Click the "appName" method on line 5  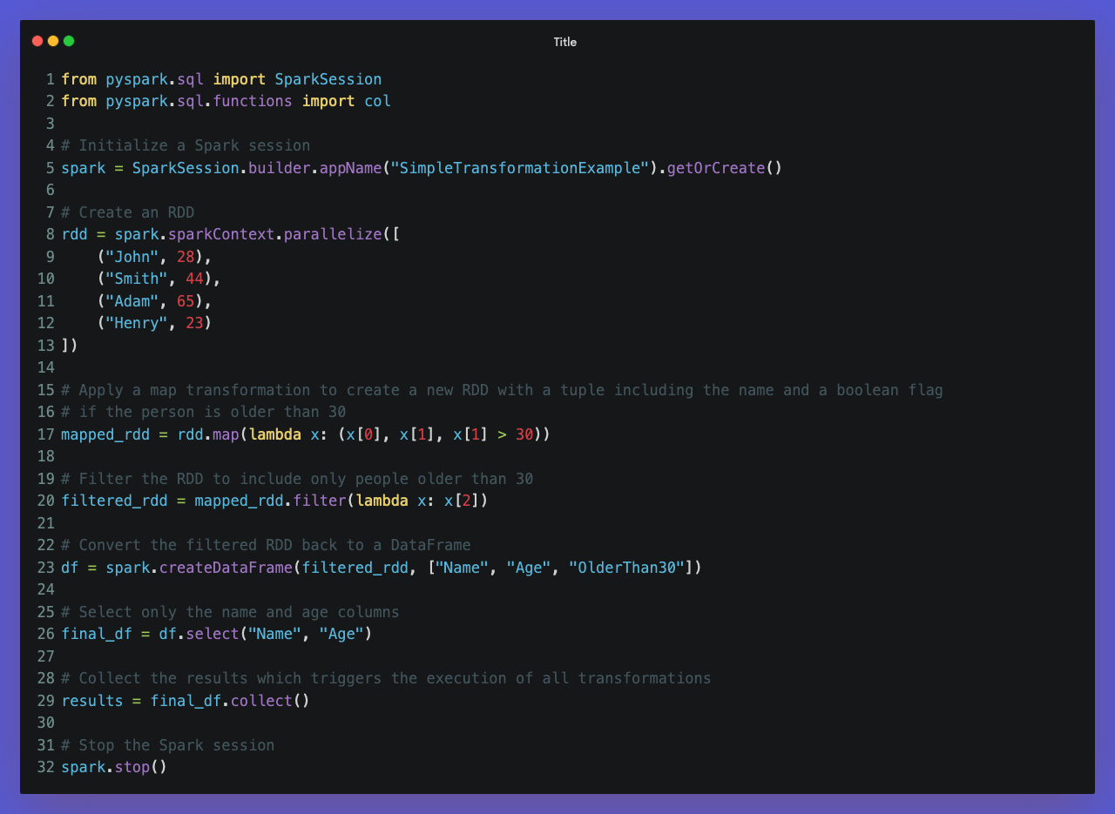[351, 168]
